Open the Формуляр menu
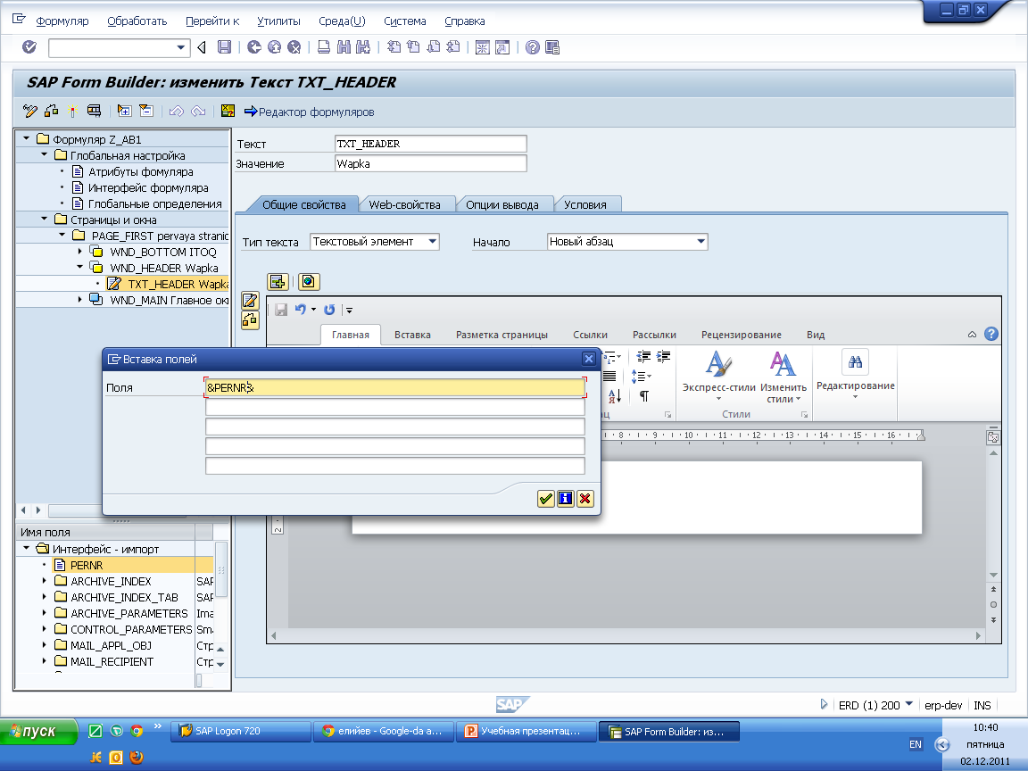 pos(62,21)
